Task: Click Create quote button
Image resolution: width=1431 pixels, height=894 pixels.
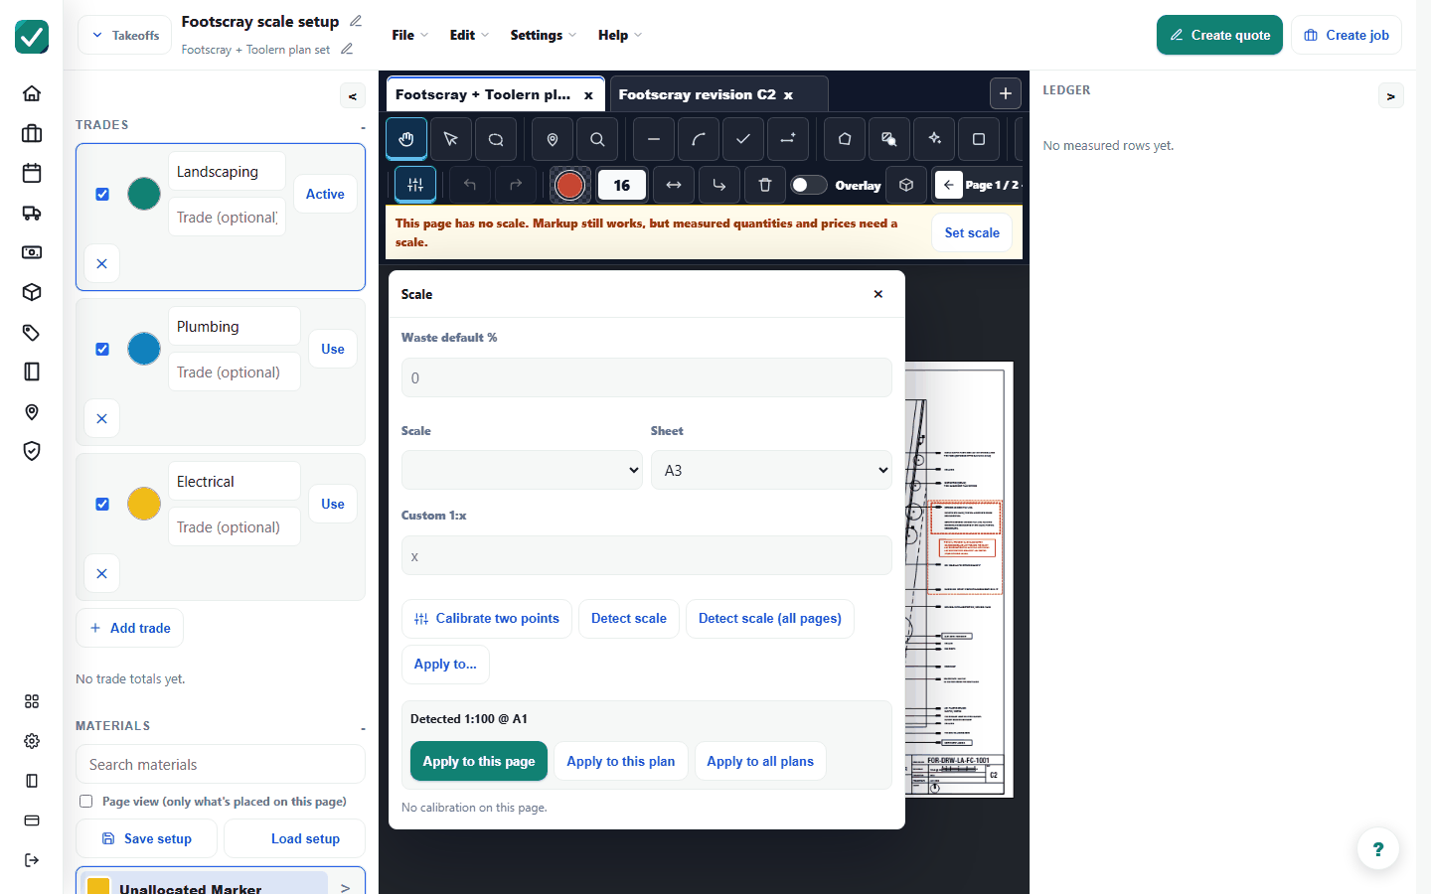Action: [1219, 35]
